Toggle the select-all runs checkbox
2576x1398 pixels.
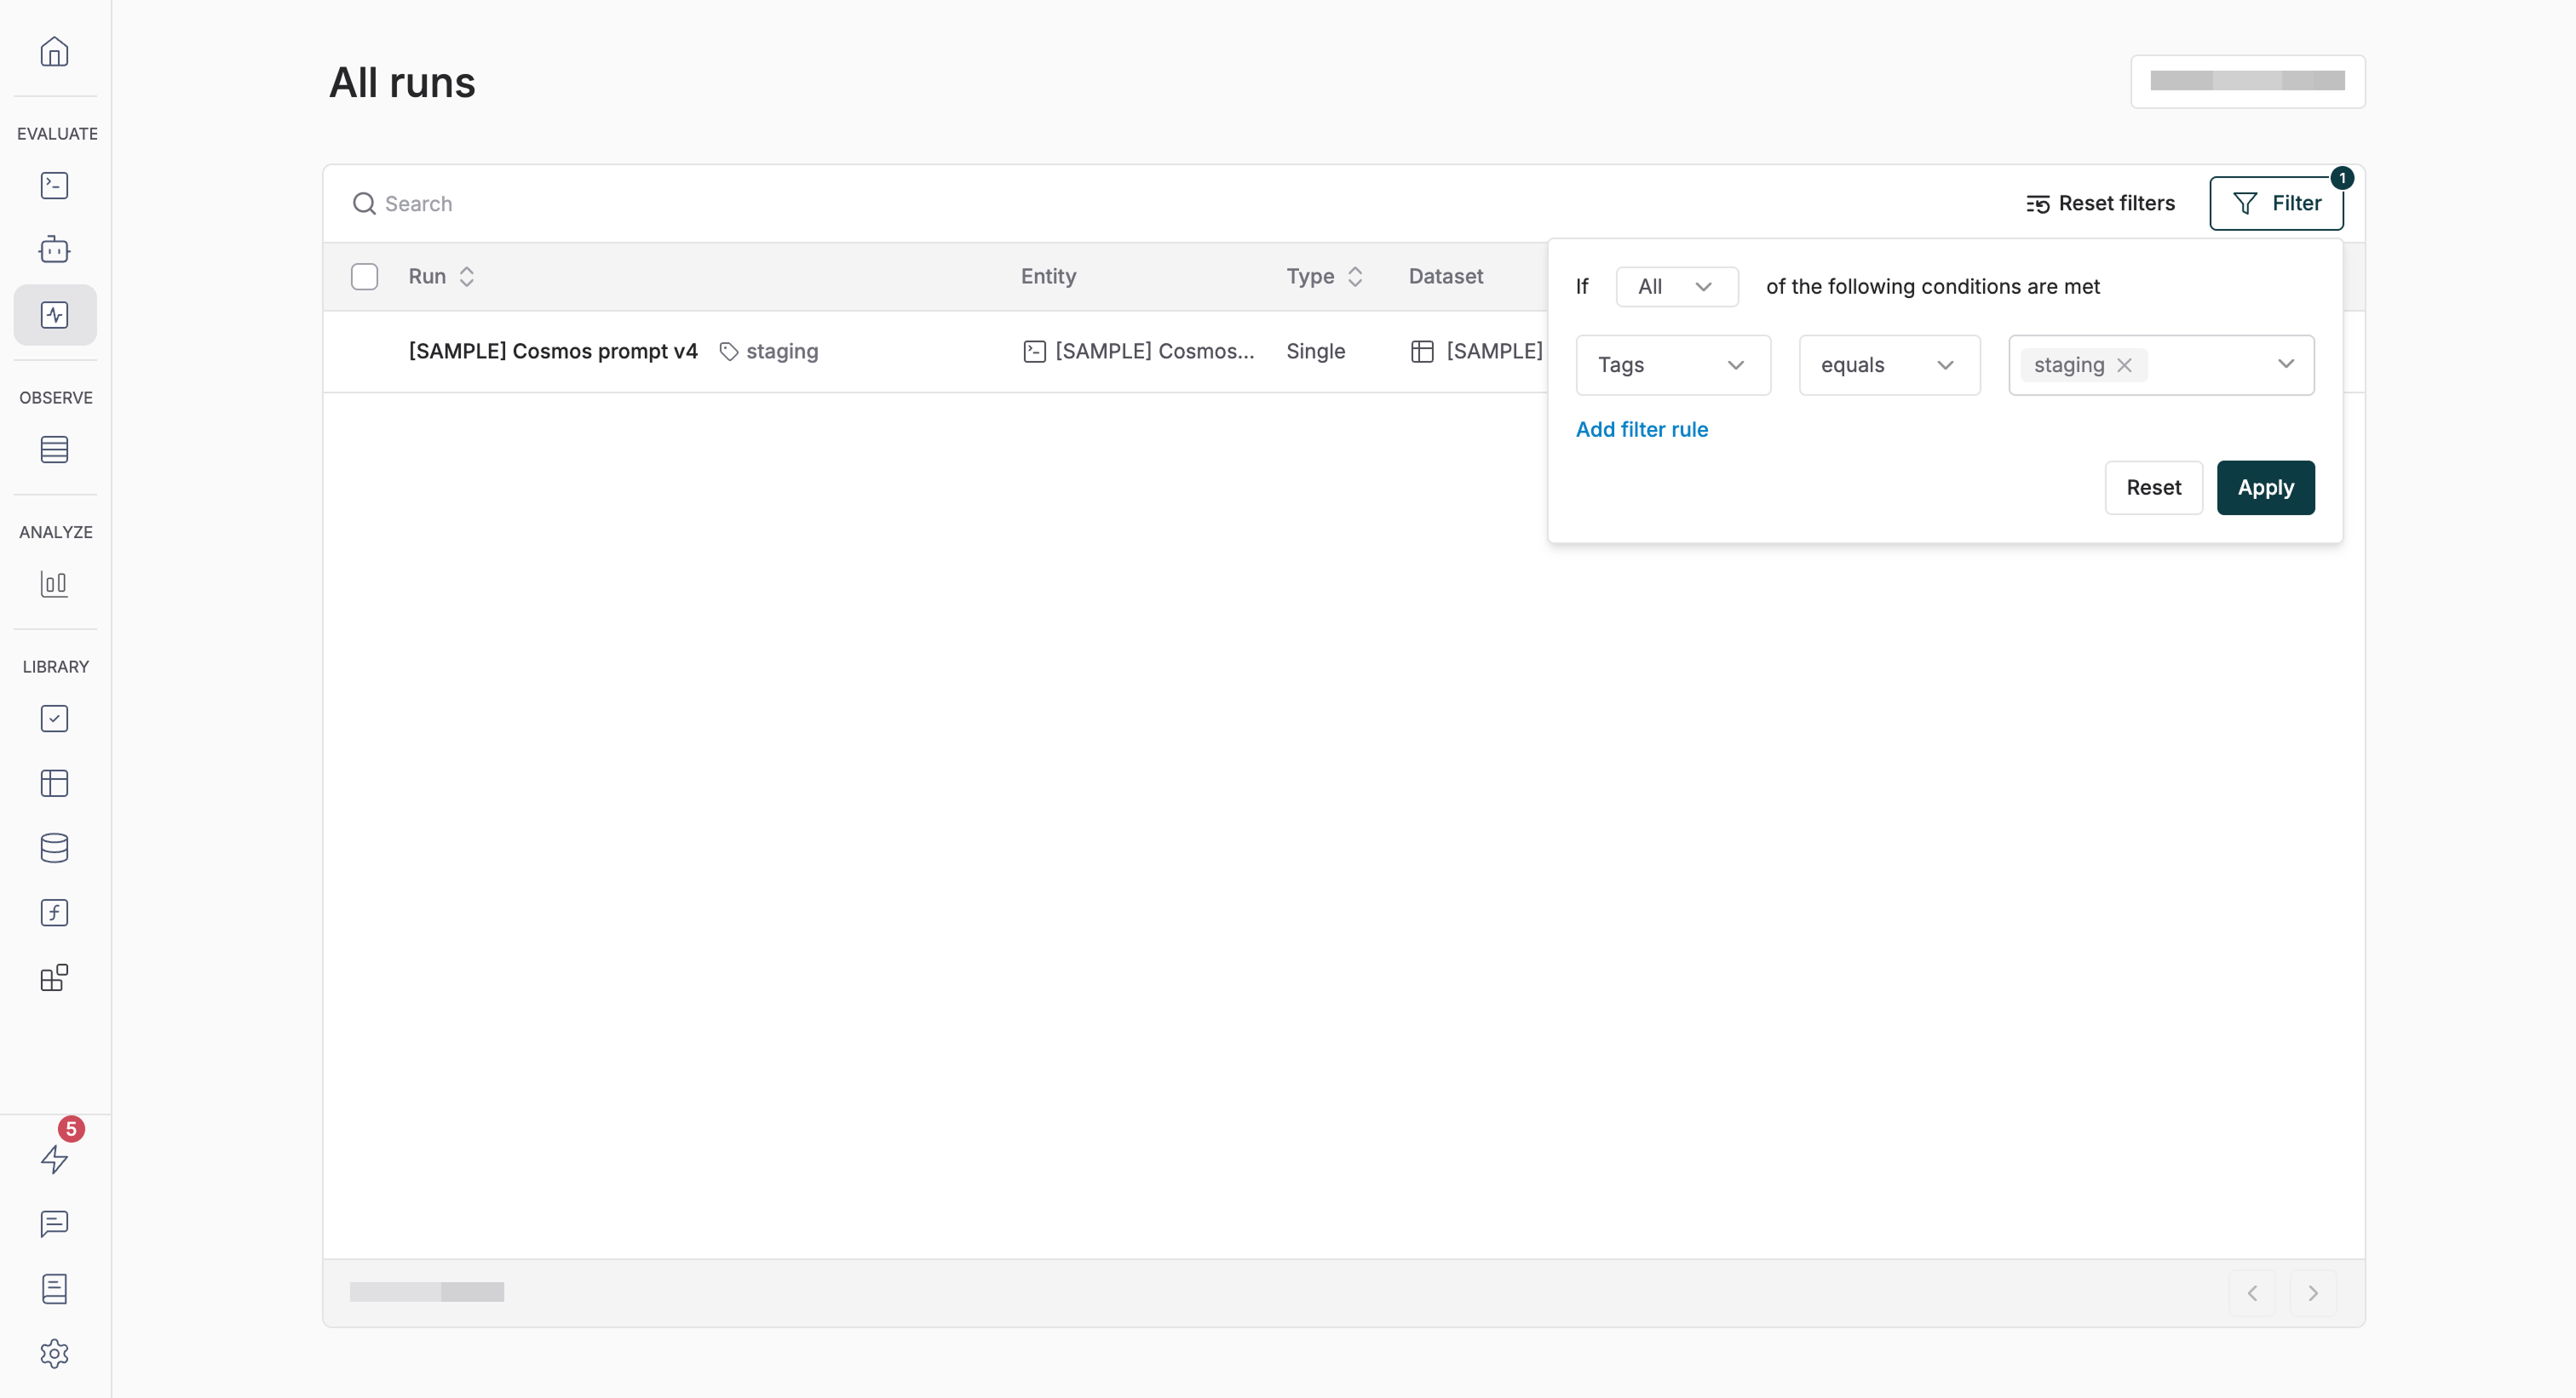[364, 277]
